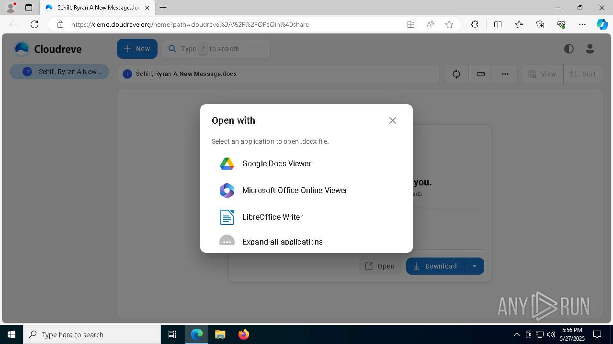
Task: Click the Download button
Action: point(435,266)
